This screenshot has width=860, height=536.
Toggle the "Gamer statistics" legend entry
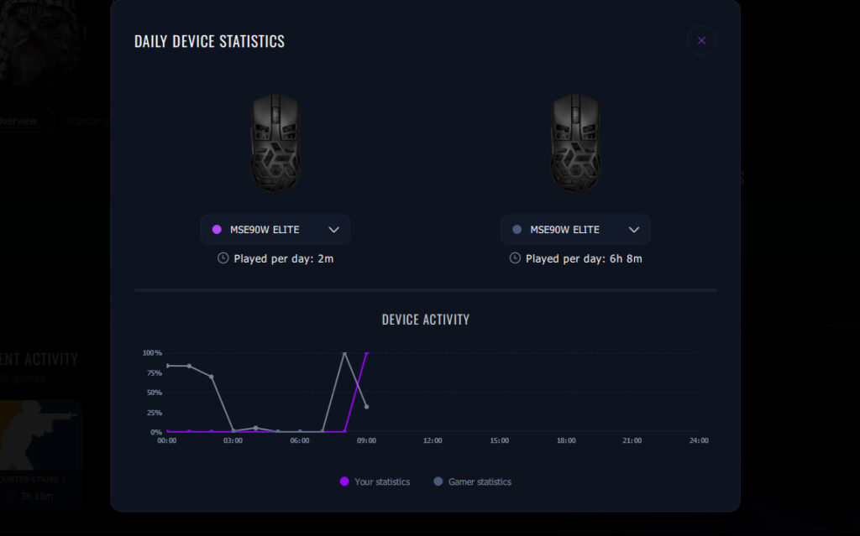coord(471,481)
